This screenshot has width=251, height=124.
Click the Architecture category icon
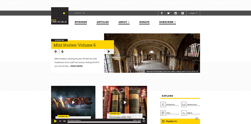click(x=163, y=105)
